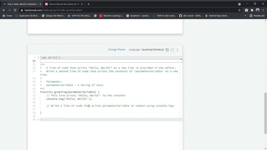Open the GreyAtom - Learning bookmark
Image resolution: width=267 pixels, height=150 pixels.
pyautogui.click(x=138, y=16)
